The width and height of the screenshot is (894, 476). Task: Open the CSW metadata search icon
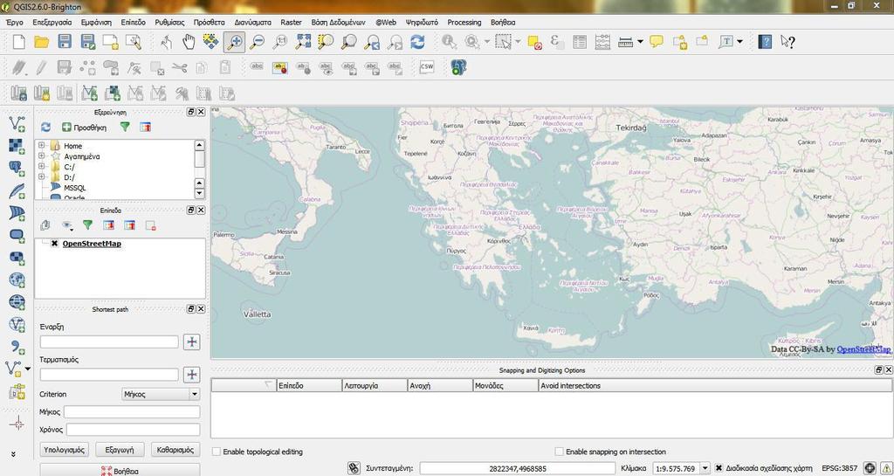click(426, 67)
